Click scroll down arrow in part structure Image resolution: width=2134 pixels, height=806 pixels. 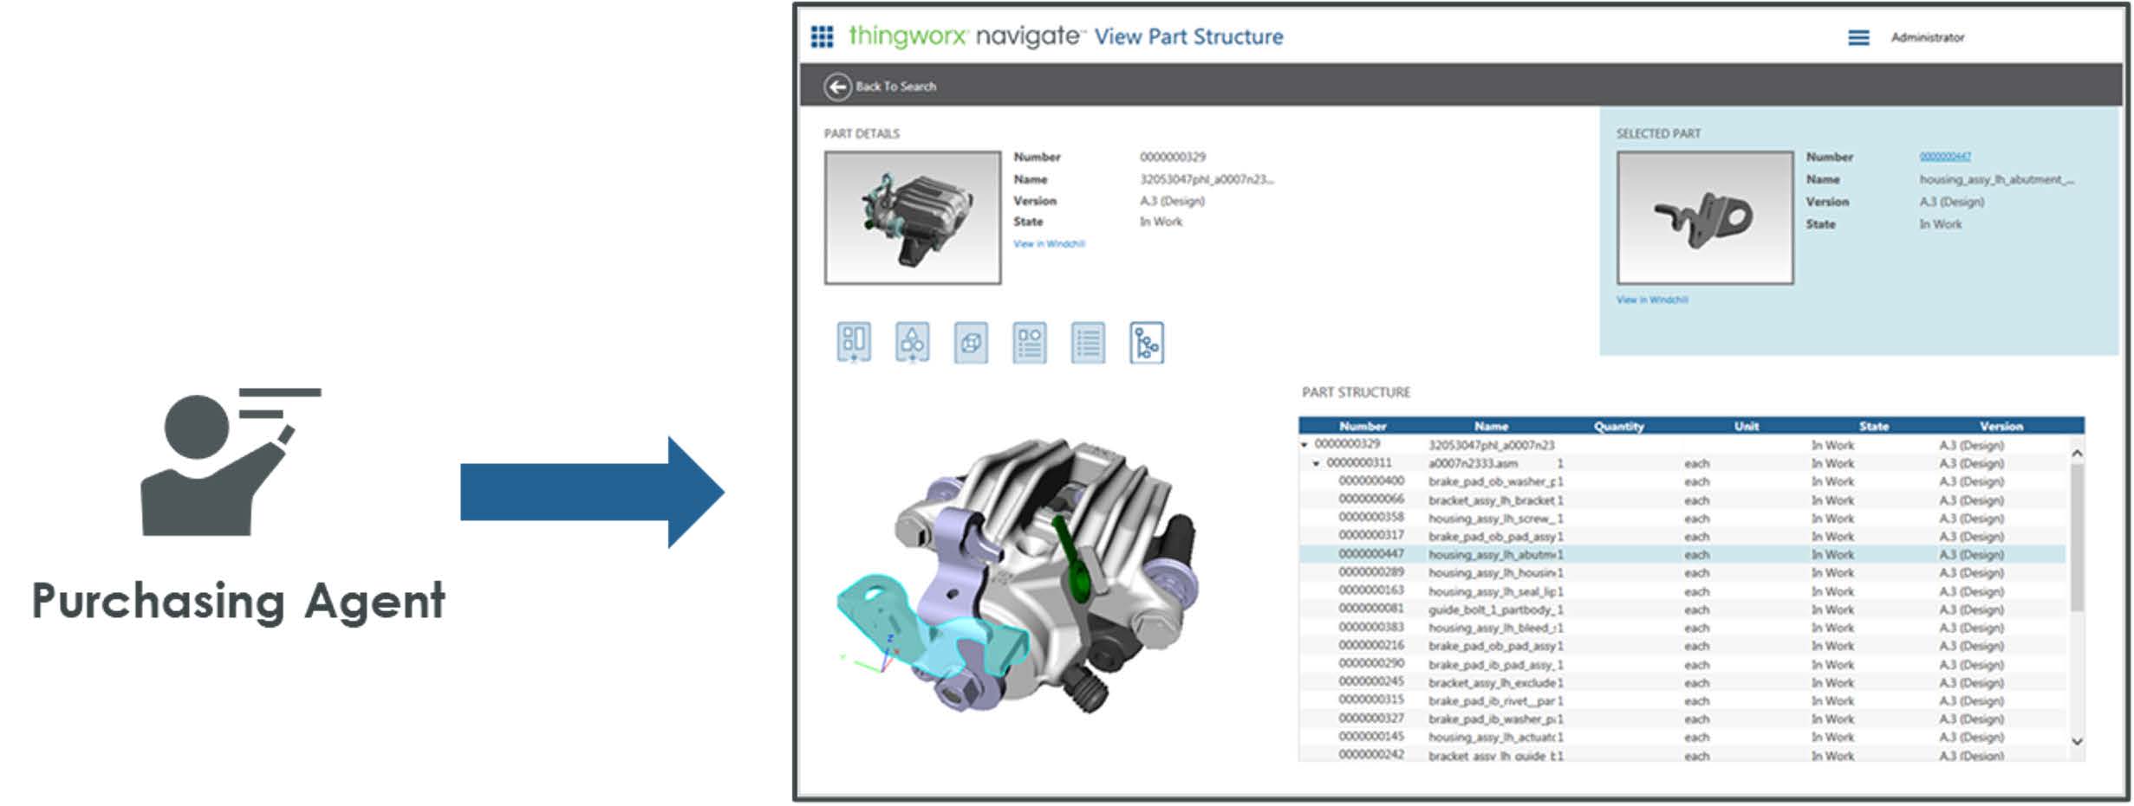[2077, 741]
